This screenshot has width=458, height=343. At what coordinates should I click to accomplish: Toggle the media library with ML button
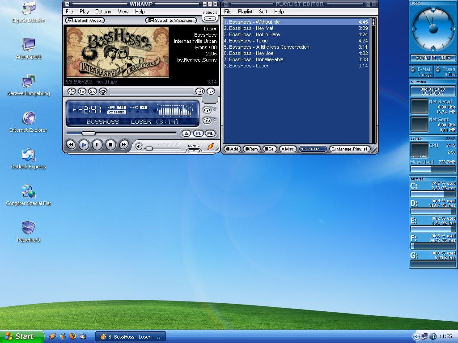210,133
